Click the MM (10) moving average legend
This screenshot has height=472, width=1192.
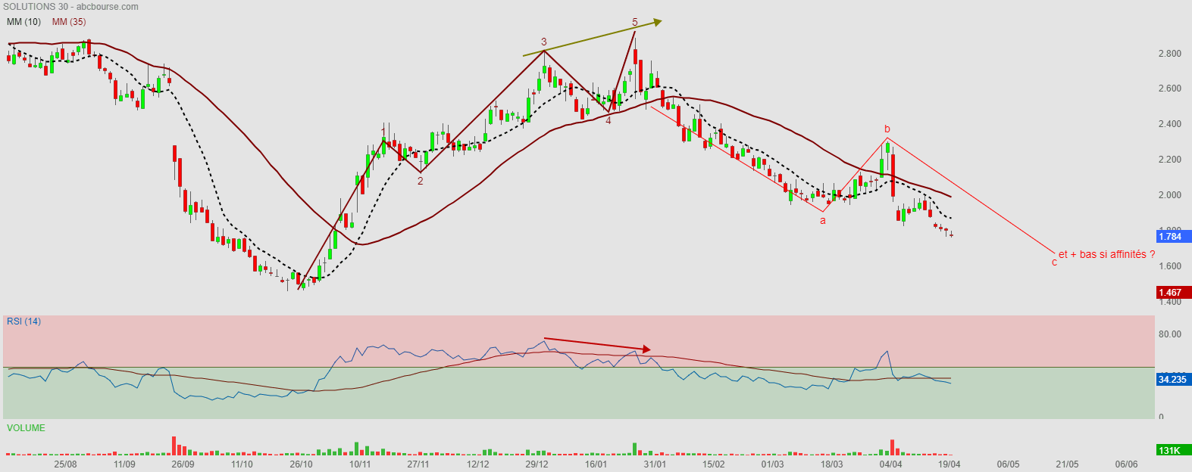click(23, 22)
